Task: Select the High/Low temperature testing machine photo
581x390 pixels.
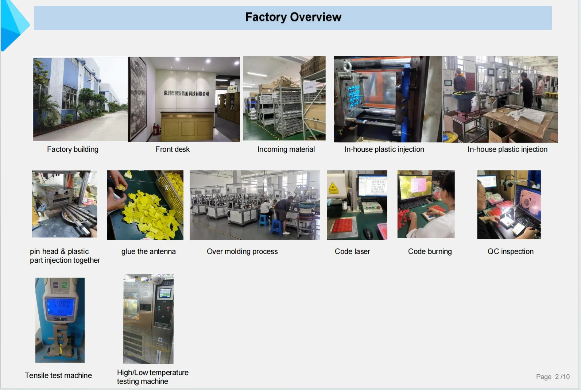Action: 148,319
